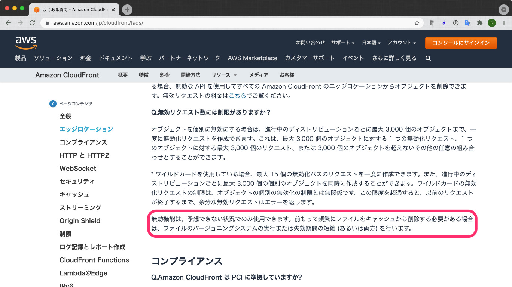The image size is (512, 287).
Task: Jump to 制限 section
Action: click(65, 234)
